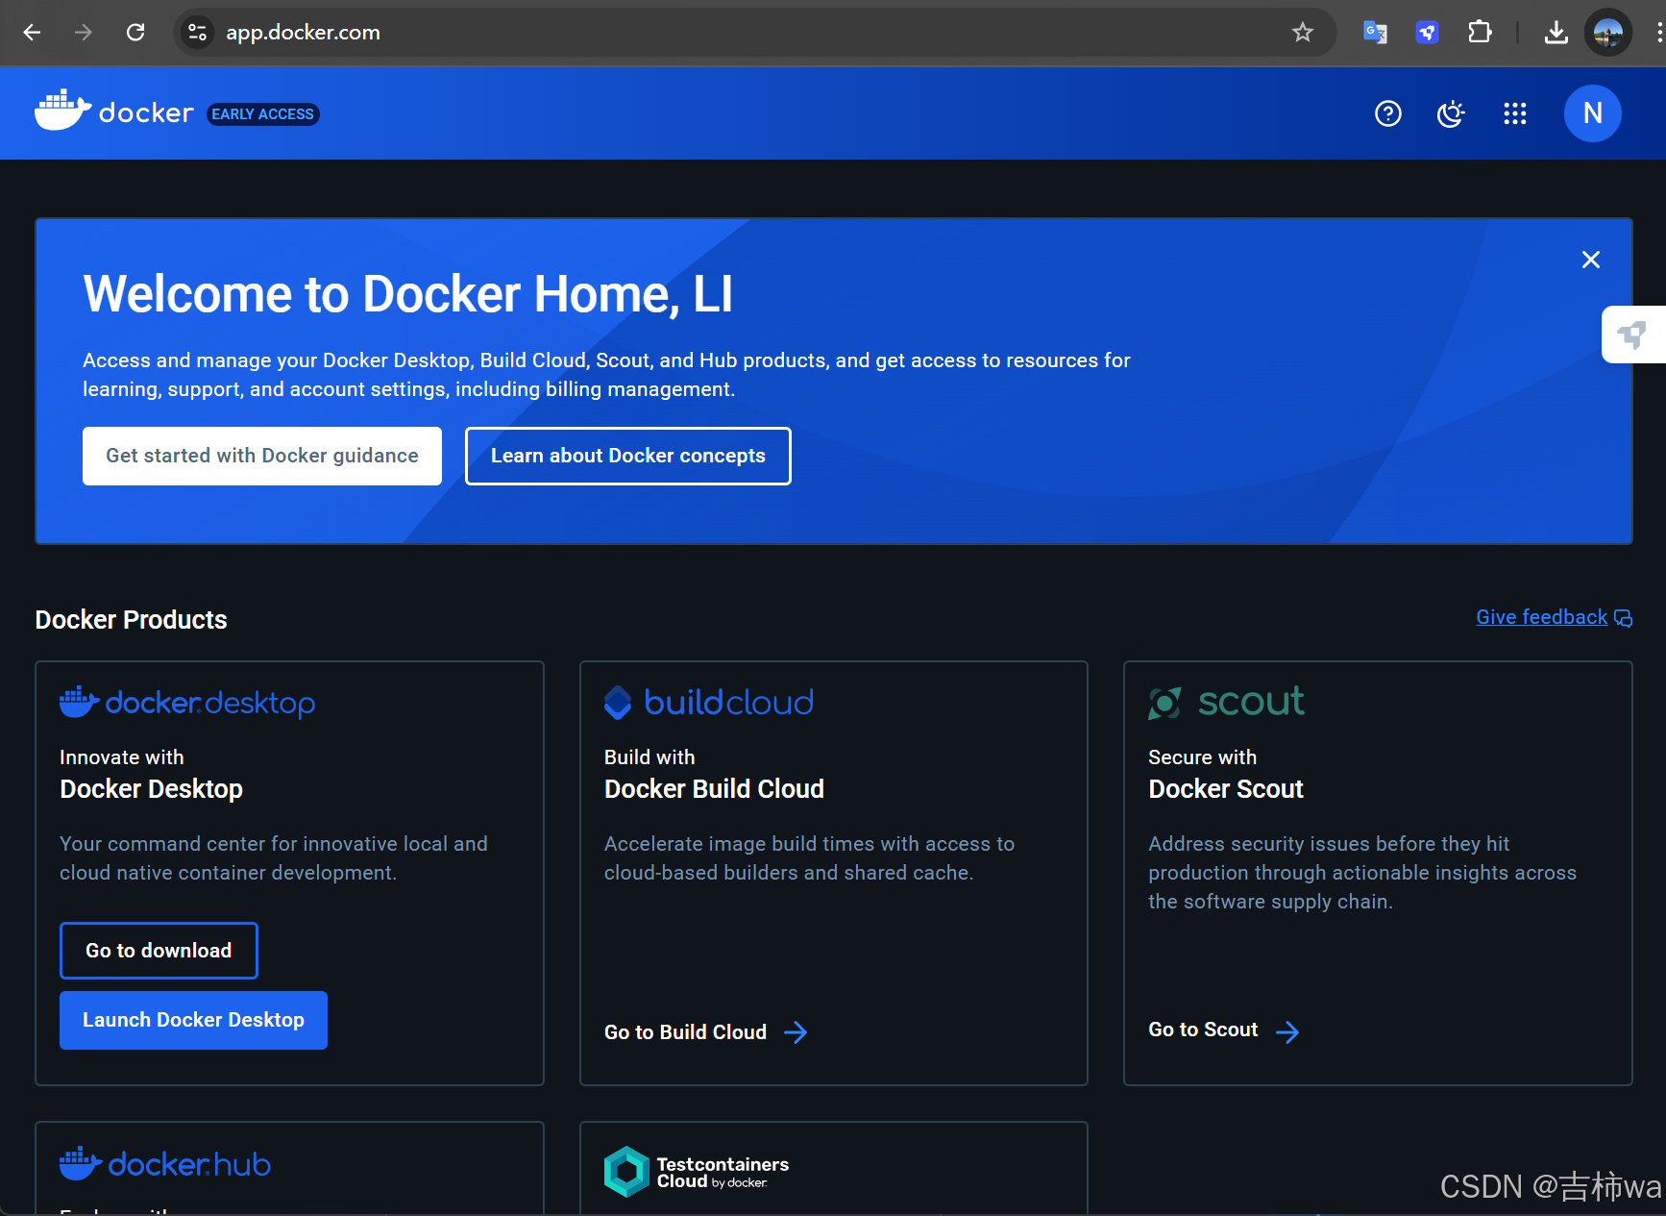Click the Docker Products section title
Screen dimensions: 1666x1216
coord(132,620)
